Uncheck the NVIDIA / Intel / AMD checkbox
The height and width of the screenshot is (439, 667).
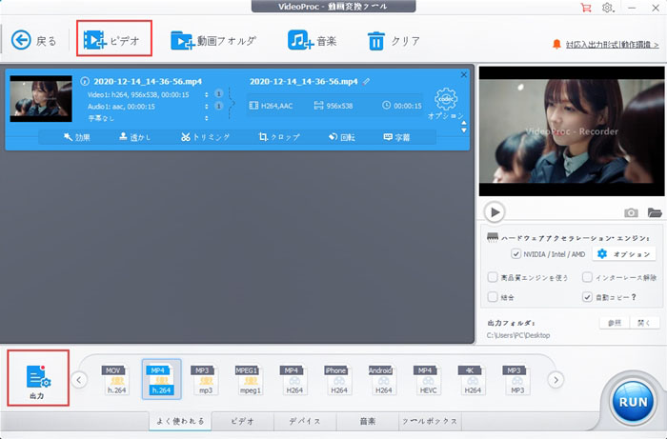(516, 254)
